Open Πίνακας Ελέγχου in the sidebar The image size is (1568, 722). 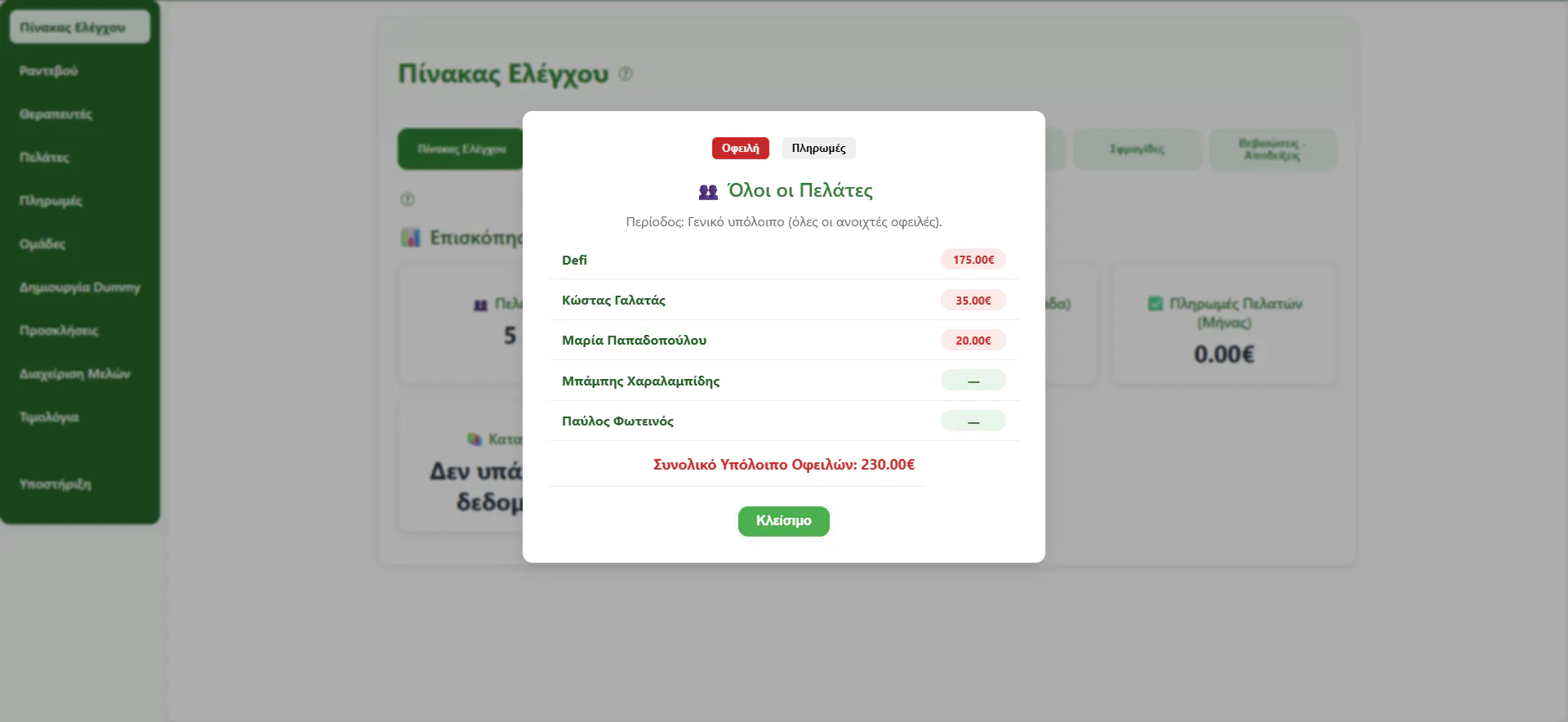pos(80,27)
